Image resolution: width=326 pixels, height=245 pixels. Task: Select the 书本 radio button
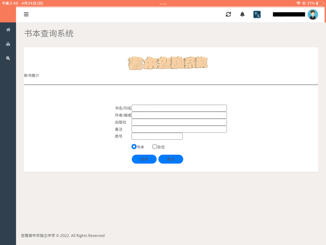134,147
